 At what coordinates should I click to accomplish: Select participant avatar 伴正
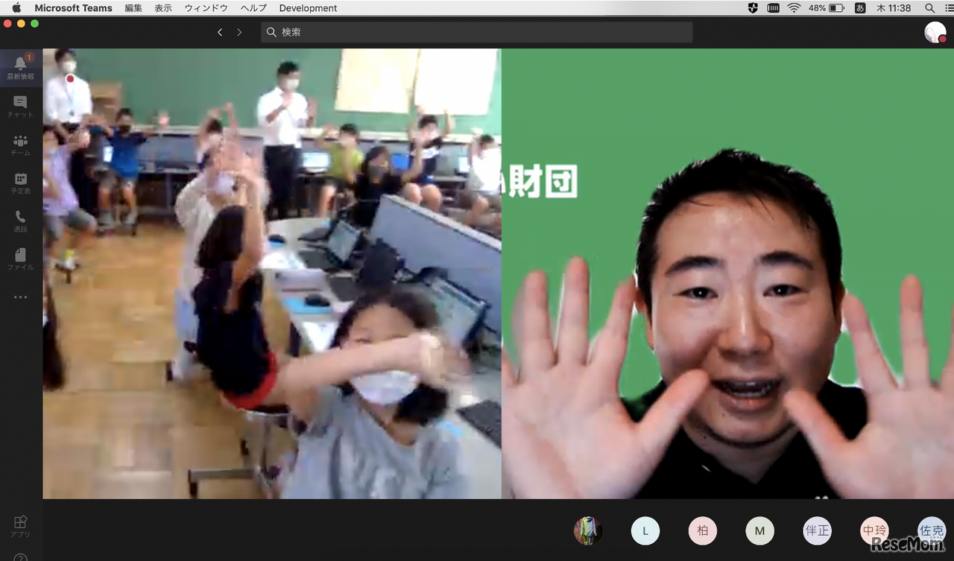click(x=818, y=531)
